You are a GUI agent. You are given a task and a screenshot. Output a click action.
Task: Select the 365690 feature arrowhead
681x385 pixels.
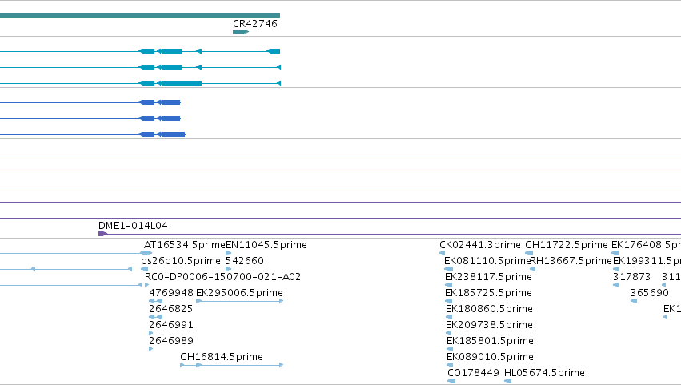click(634, 301)
